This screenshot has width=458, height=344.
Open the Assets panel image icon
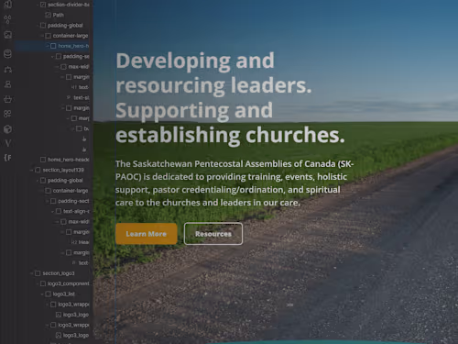[x=8, y=35]
